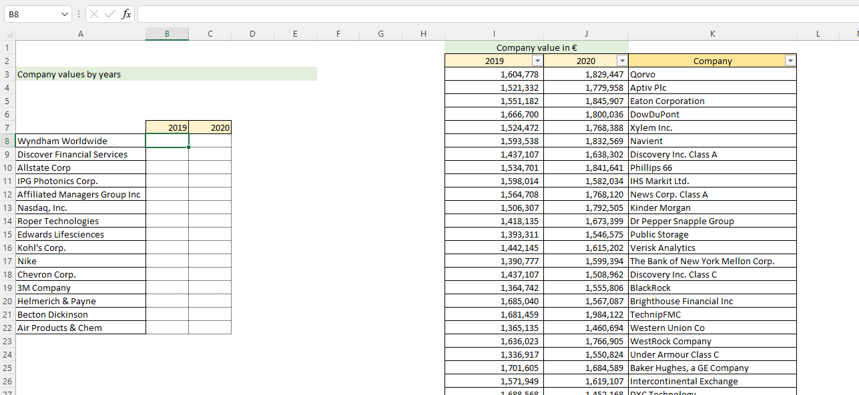The height and width of the screenshot is (395, 859).
Task: Open the Name Box dropdown arrow
Action: point(65,14)
